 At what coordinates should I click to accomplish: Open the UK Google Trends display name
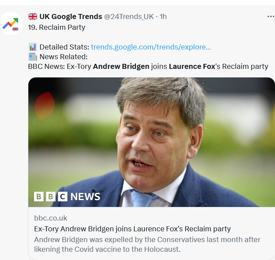point(71,16)
